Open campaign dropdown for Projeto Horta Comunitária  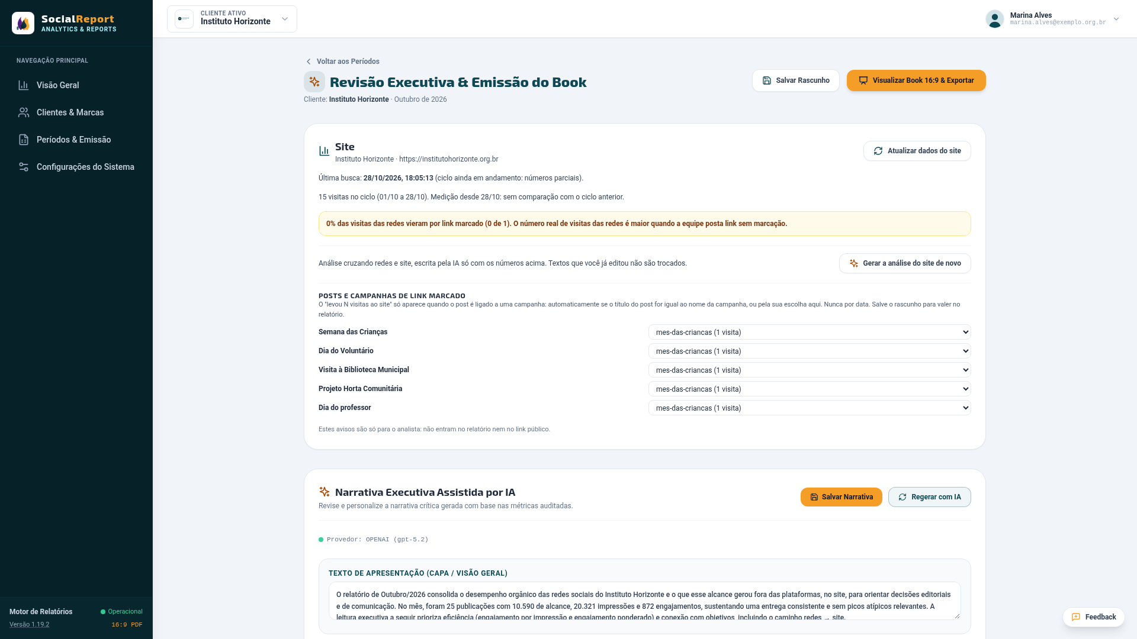tap(810, 389)
